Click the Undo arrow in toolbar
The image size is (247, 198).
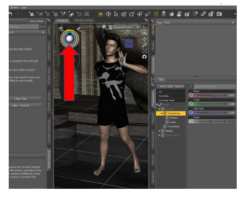click(11, 14)
